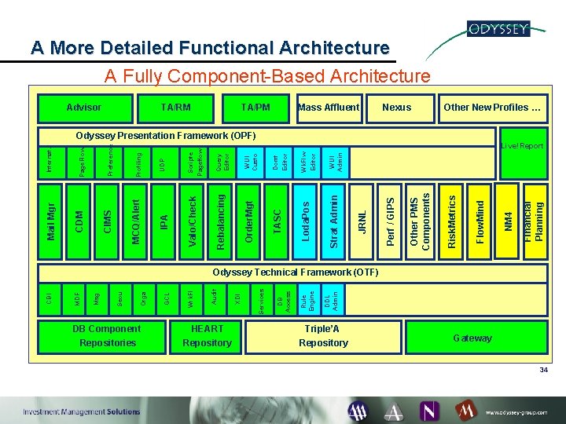Click the ODYSSEY logo at top right
The height and width of the screenshot is (424, 566).
tap(498, 28)
